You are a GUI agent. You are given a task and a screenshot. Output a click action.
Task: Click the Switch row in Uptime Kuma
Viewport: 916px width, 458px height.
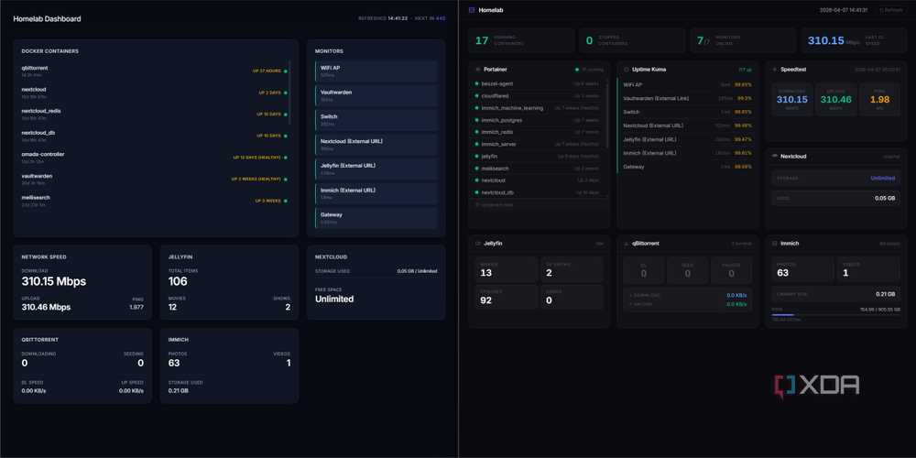[688, 112]
